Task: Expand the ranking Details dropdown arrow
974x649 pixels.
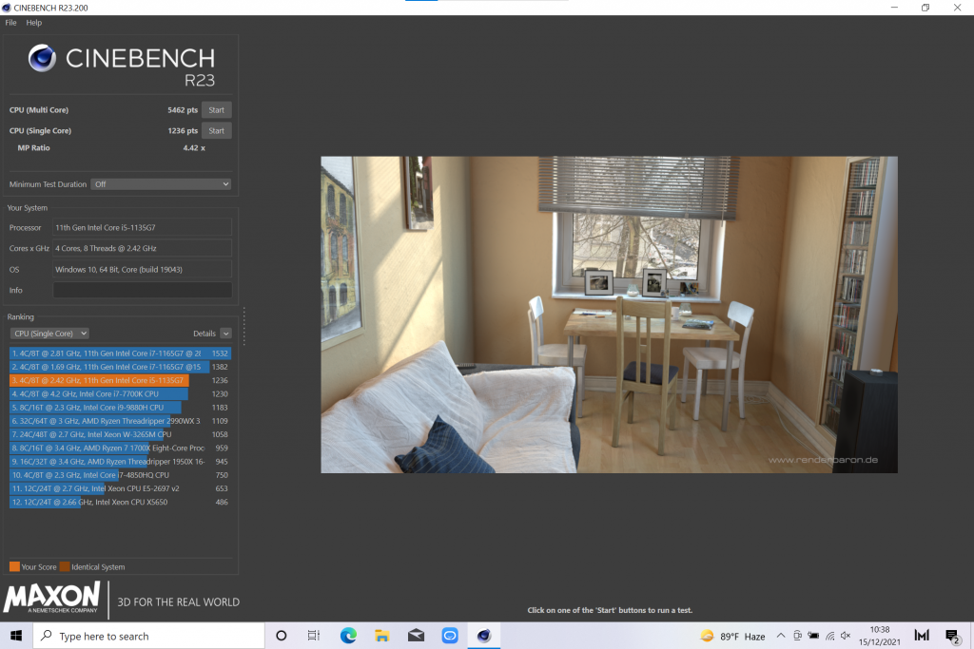Action: point(225,334)
